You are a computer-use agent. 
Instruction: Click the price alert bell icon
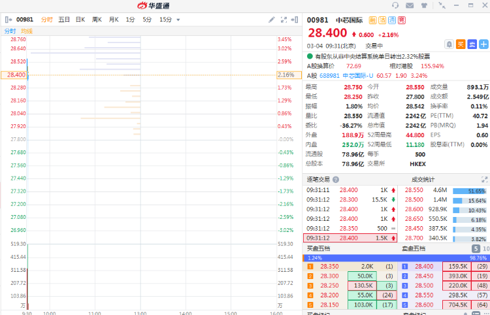pyautogui.click(x=449, y=44)
